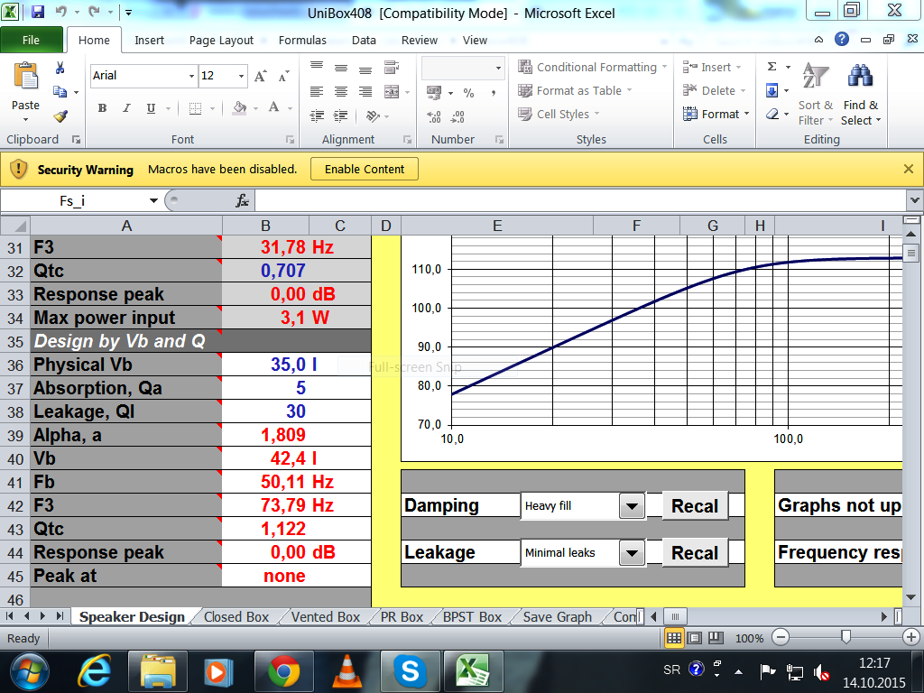The width and height of the screenshot is (924, 693).
Task: Minimize the ribbon chevron
Action: [x=818, y=40]
